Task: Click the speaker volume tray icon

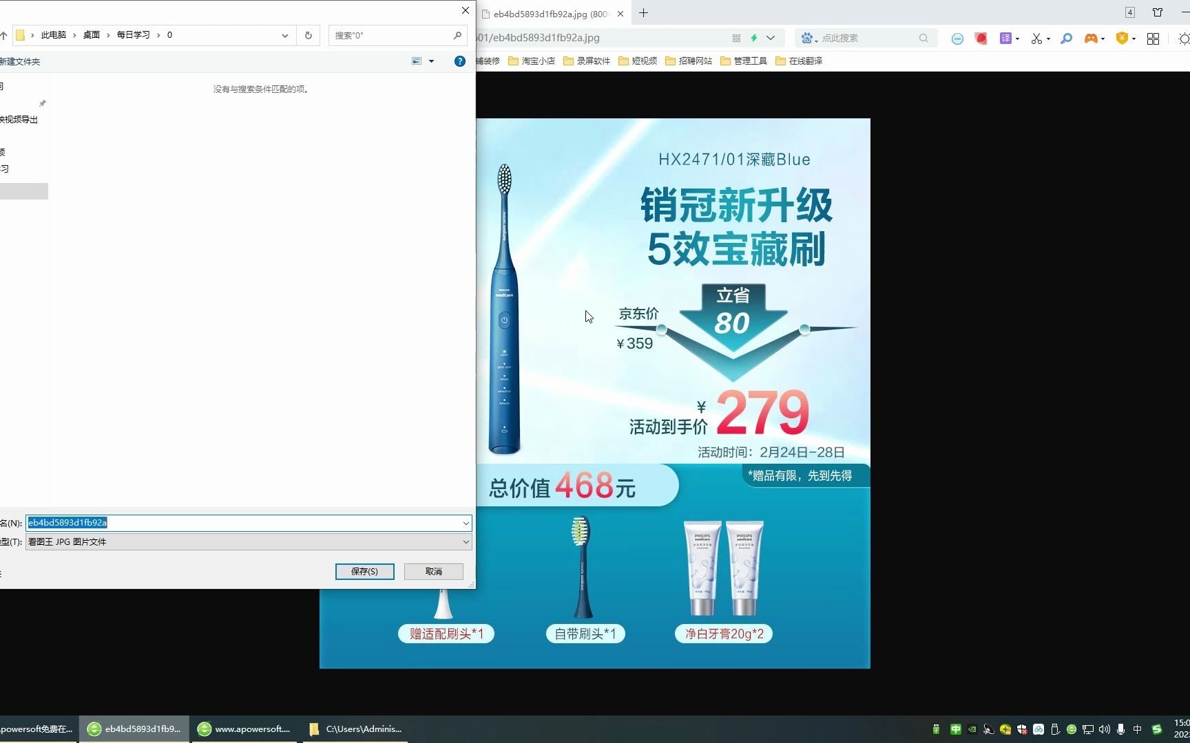Action: point(1104,729)
